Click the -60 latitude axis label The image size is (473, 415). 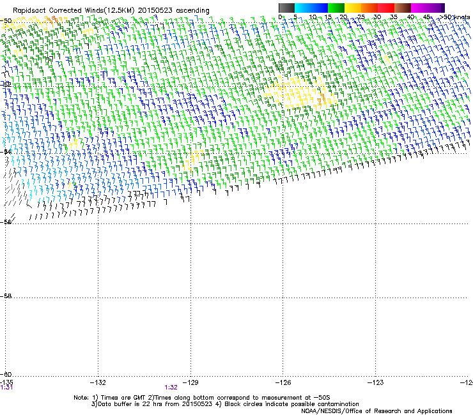tap(6, 374)
